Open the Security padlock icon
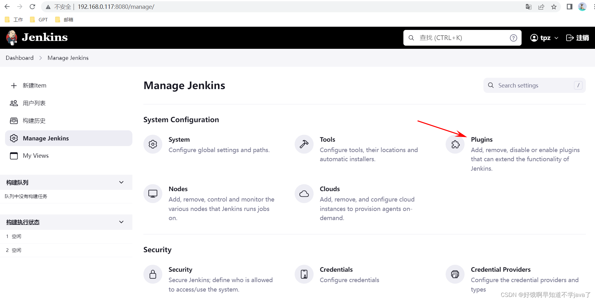This screenshot has height=301, width=595. (153, 274)
